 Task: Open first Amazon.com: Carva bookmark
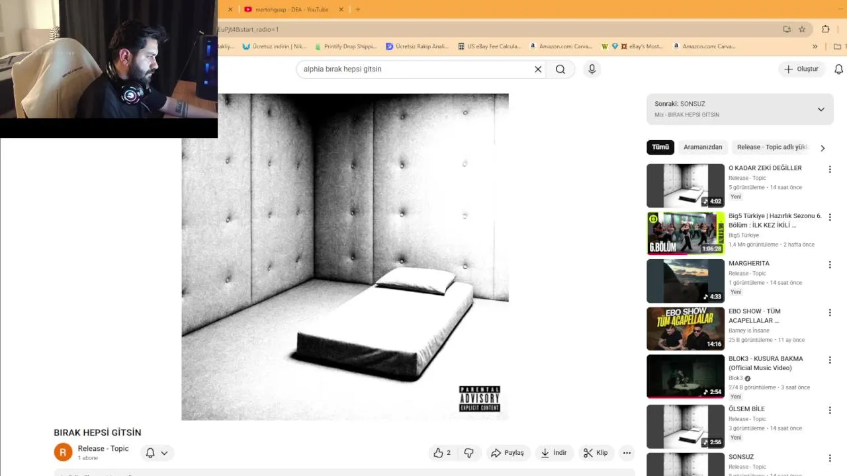pos(560,46)
